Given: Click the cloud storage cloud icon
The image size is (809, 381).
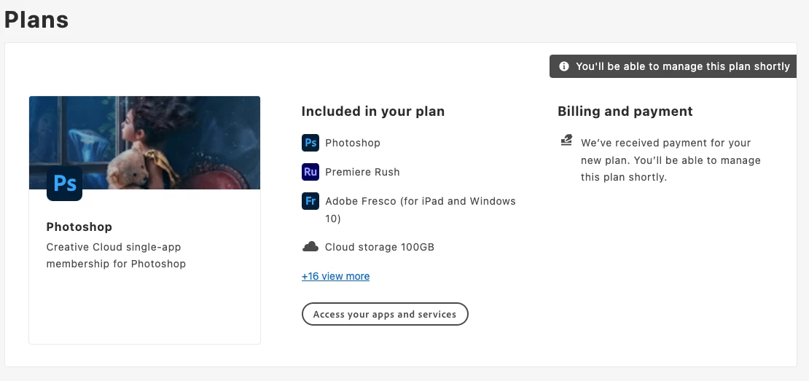Looking at the screenshot, I should tap(310, 247).
